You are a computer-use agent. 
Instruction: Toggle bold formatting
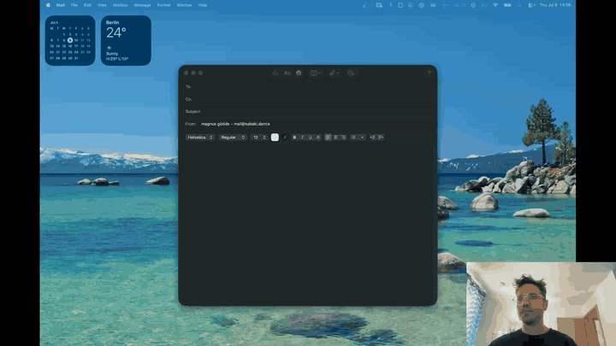[x=294, y=138]
